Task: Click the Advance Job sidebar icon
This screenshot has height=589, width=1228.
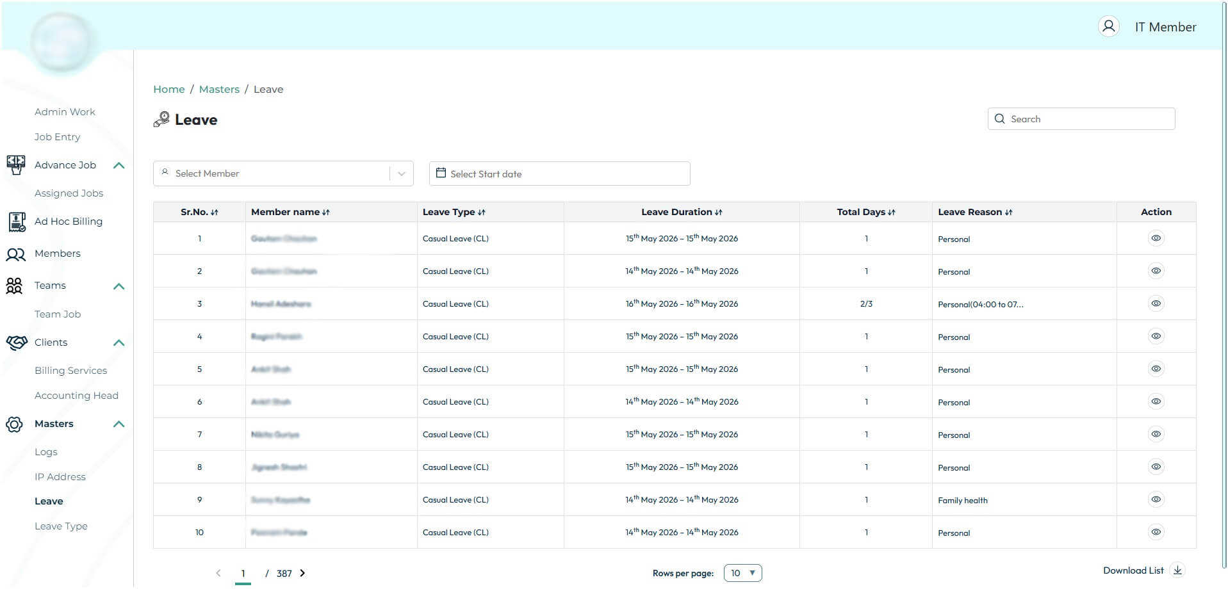Action: (15, 165)
